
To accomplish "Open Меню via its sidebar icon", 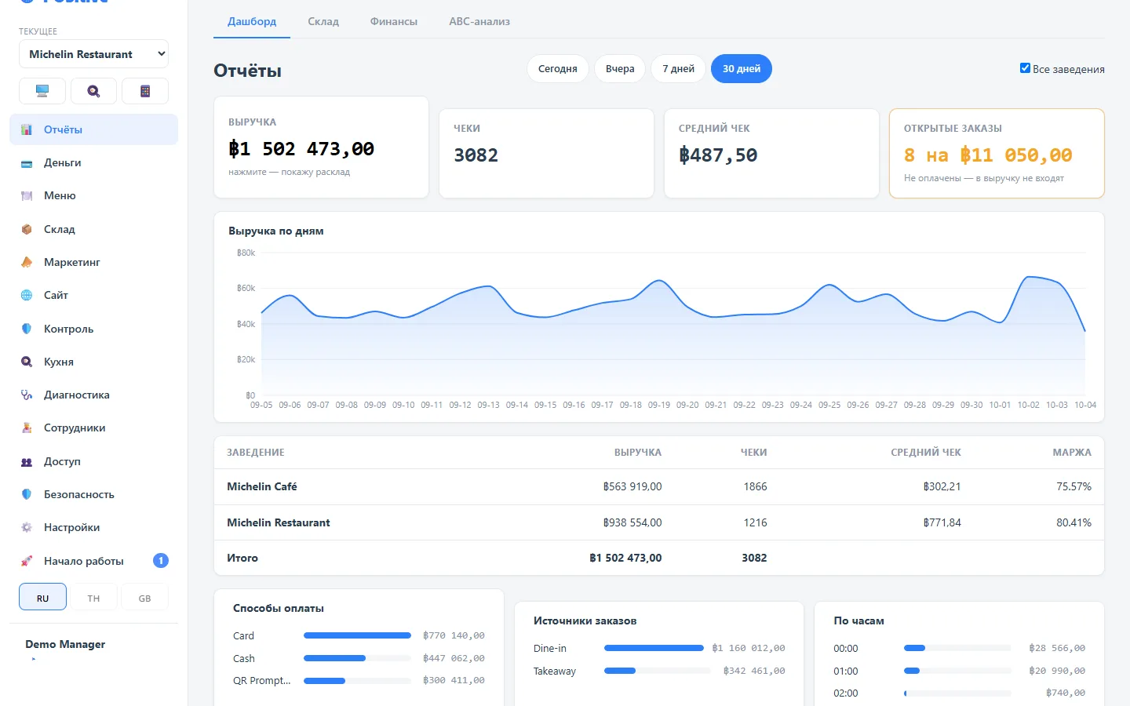I will [x=27, y=196].
